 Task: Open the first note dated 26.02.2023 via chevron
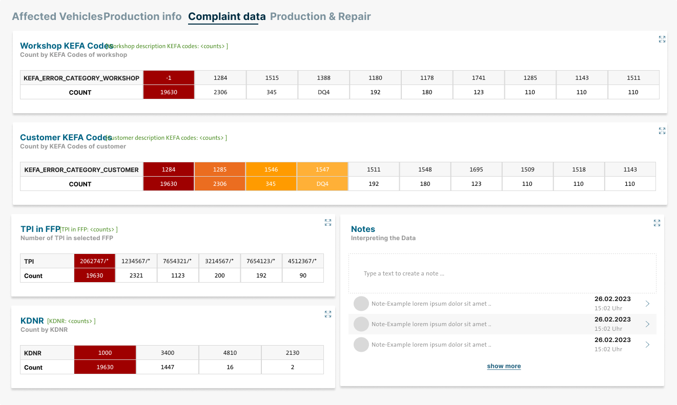(x=647, y=304)
